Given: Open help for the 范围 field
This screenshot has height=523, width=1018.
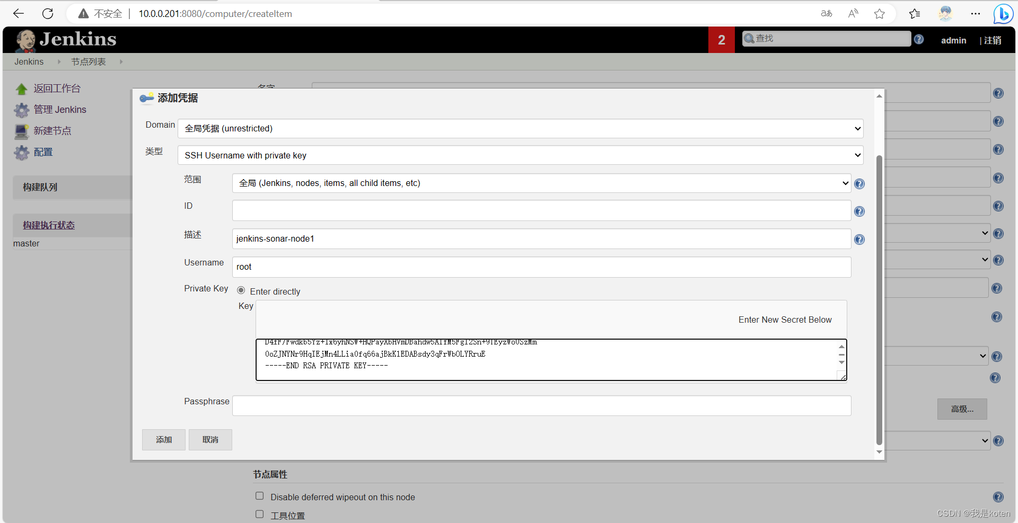Looking at the screenshot, I should pyautogui.click(x=859, y=184).
